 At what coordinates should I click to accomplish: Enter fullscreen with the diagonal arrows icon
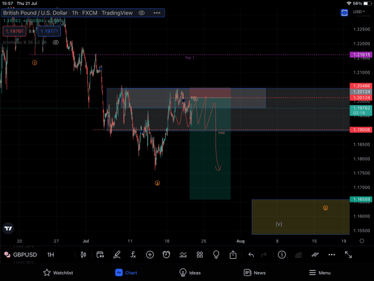click(348, 255)
